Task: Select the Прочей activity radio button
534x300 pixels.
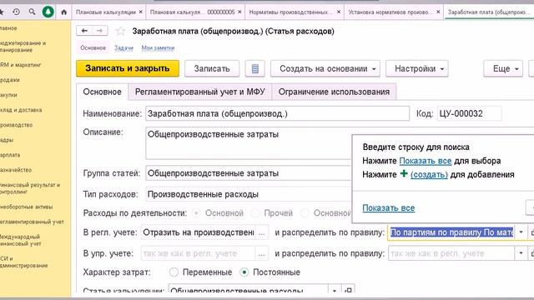Action: 255,213
